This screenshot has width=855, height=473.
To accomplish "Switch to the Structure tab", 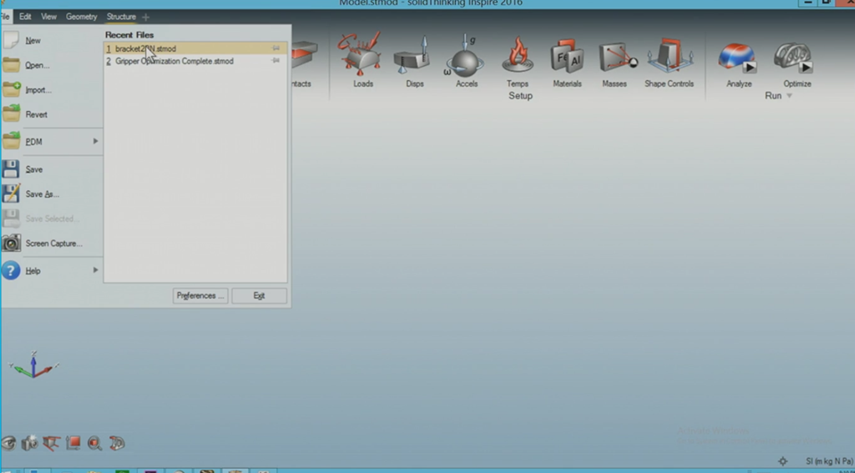I will pos(121,17).
